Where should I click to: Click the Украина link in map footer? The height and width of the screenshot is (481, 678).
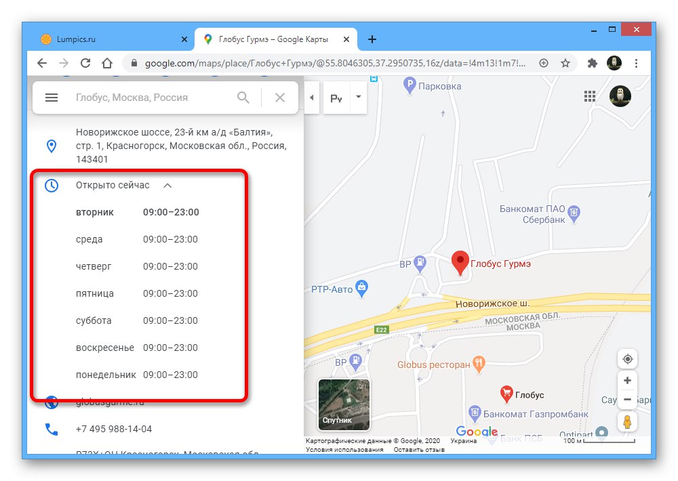point(464,441)
